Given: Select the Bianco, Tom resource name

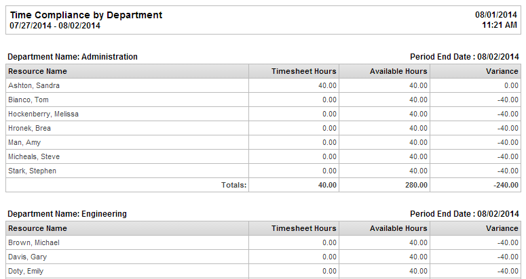Looking at the screenshot, I should [29, 100].
